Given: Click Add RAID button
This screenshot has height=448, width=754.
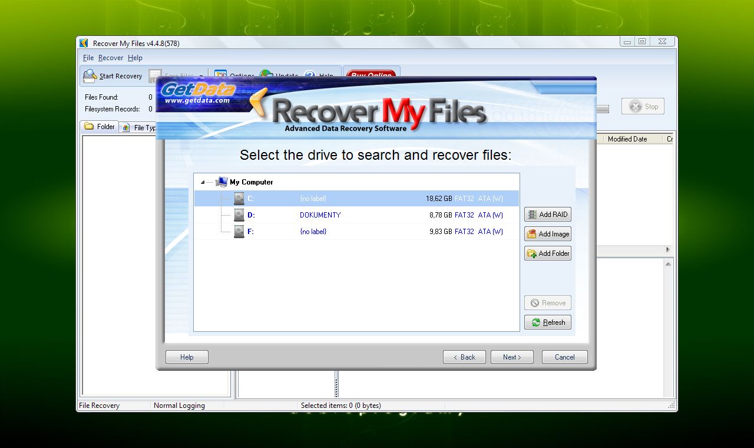Looking at the screenshot, I should 548,215.
